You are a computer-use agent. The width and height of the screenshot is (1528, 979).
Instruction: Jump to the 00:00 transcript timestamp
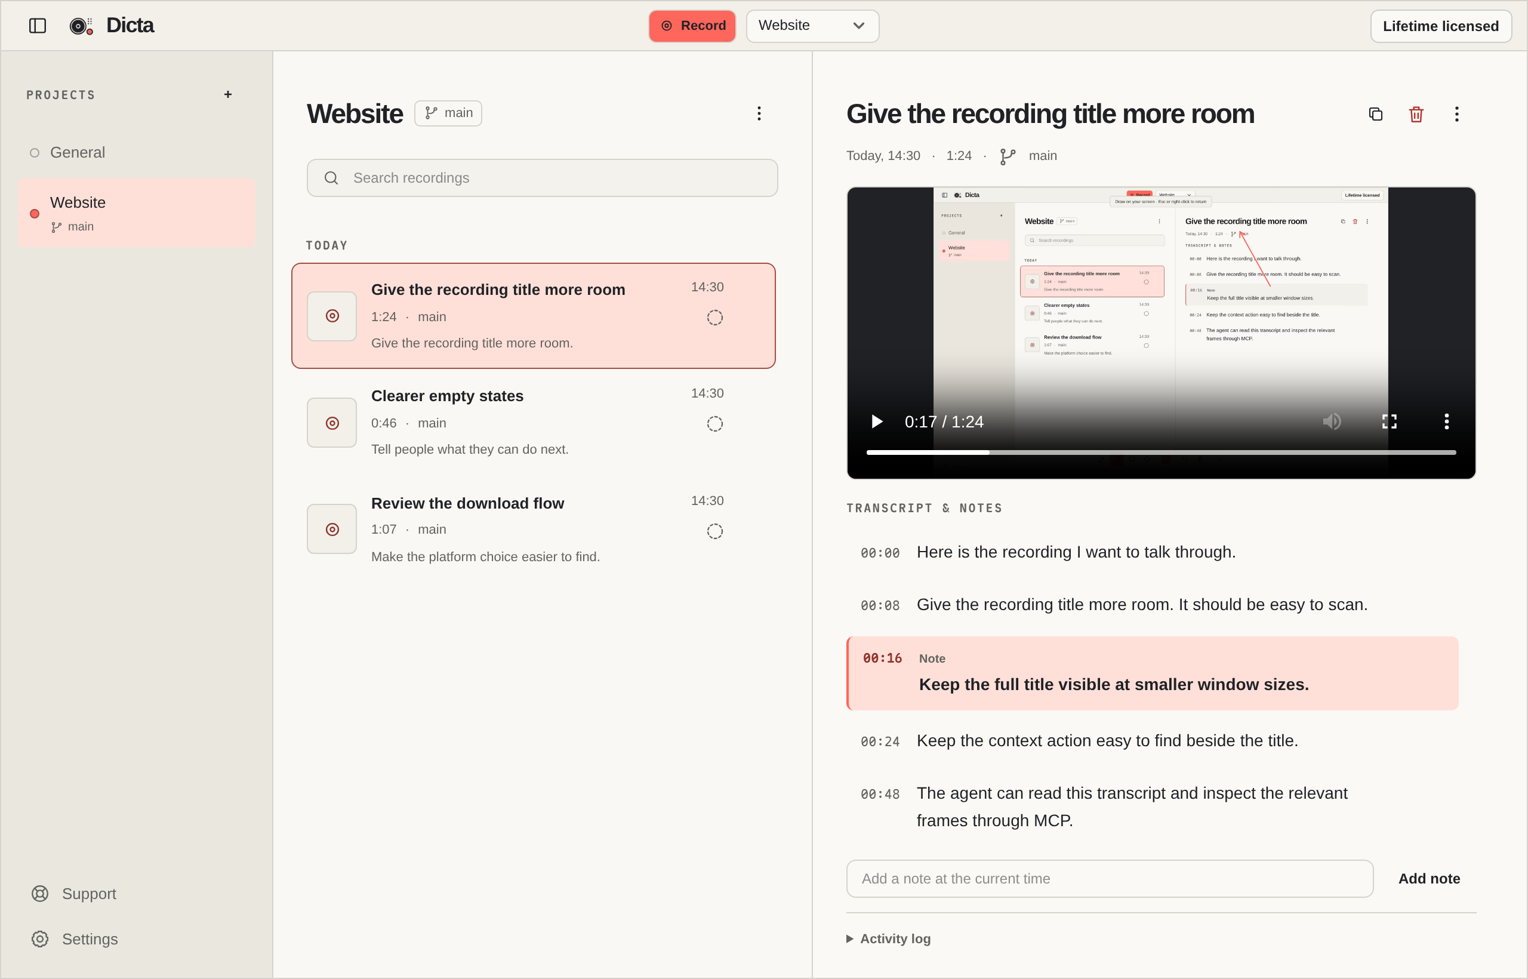(x=880, y=553)
